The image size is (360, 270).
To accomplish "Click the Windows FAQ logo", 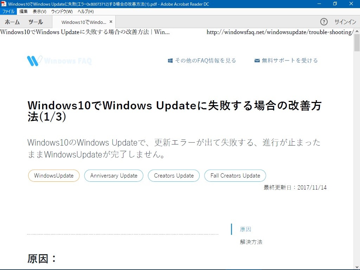I will [59, 61].
